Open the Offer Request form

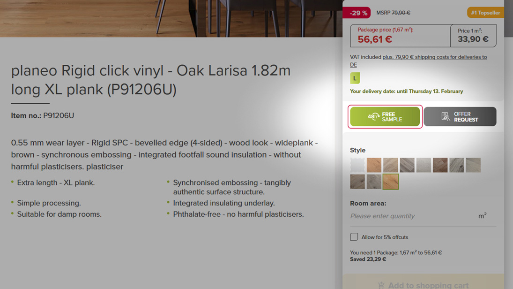[x=460, y=117]
